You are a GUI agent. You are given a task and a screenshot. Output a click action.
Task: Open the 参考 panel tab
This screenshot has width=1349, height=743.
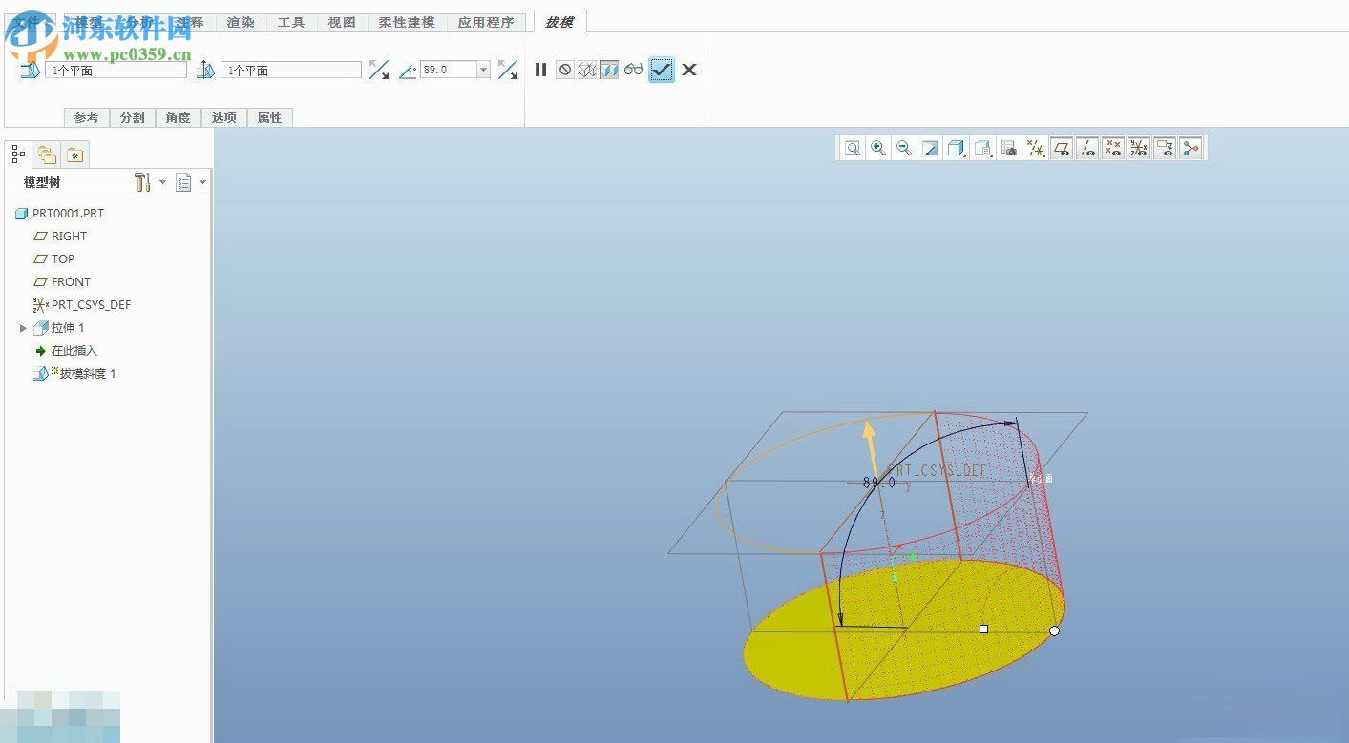(x=87, y=117)
